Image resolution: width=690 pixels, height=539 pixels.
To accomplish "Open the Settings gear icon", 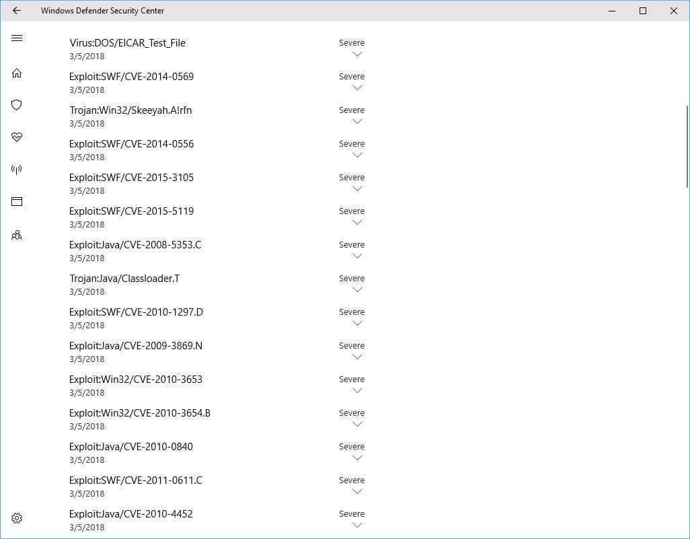I will pyautogui.click(x=17, y=518).
